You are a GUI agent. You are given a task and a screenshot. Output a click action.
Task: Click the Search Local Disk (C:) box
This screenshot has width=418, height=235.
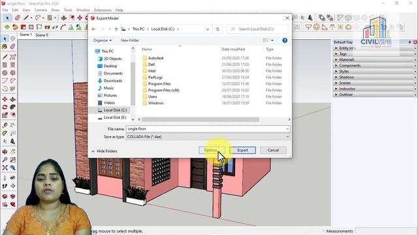pyautogui.click(x=257, y=29)
